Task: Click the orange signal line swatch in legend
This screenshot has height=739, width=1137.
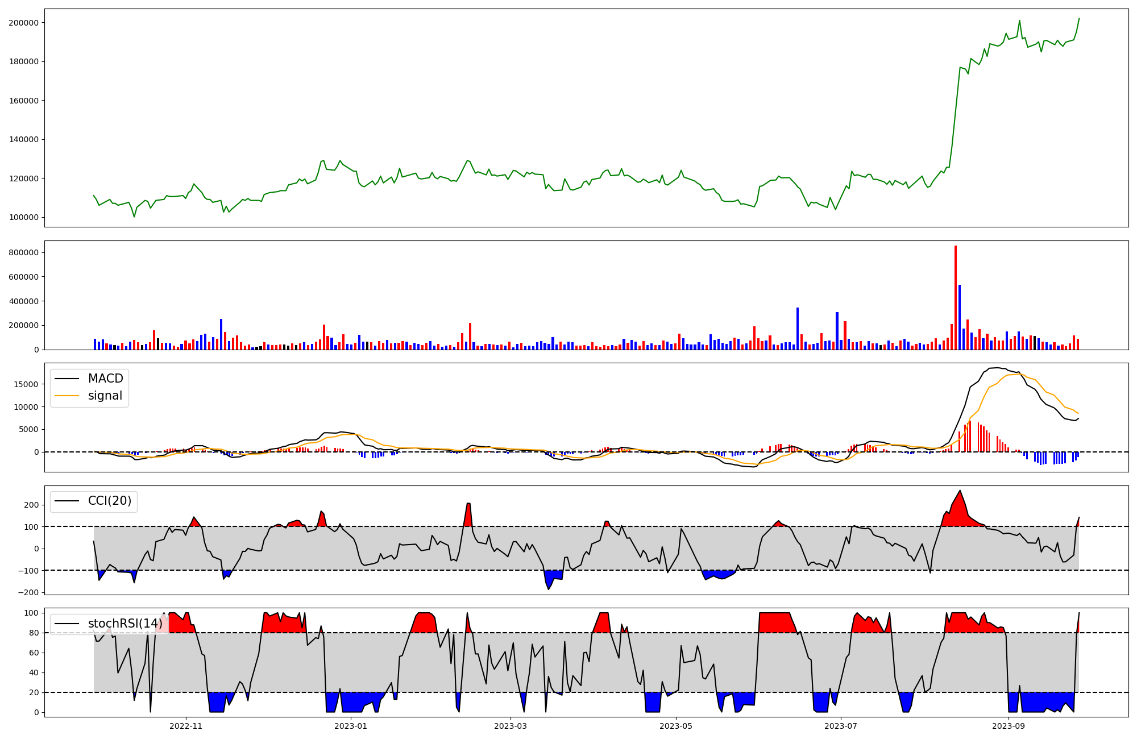Action: coord(67,396)
